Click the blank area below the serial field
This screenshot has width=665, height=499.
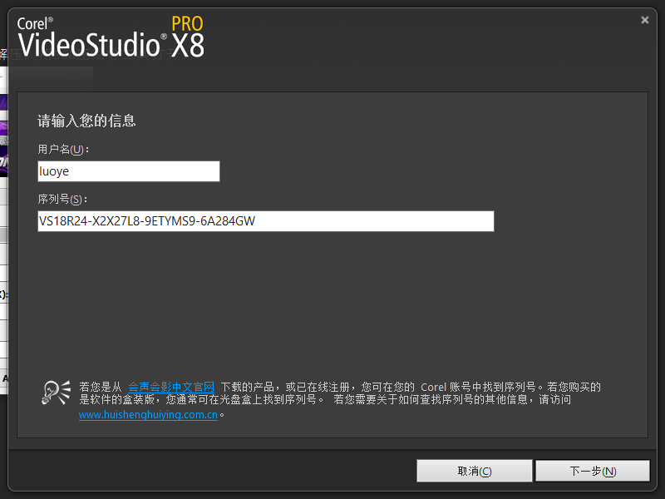332,299
